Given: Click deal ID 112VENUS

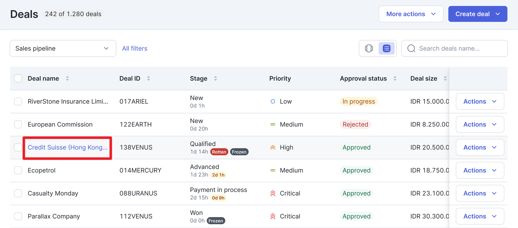Looking at the screenshot, I should pos(136,216).
